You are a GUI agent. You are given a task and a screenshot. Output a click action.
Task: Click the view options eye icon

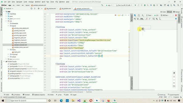(135, 19)
